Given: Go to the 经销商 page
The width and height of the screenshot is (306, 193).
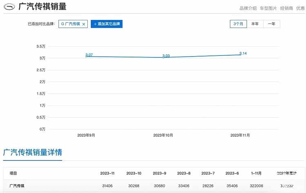Looking at the screenshot, I should 286,8.
